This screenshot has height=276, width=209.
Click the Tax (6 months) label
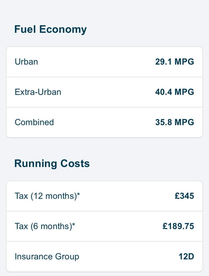click(x=45, y=226)
